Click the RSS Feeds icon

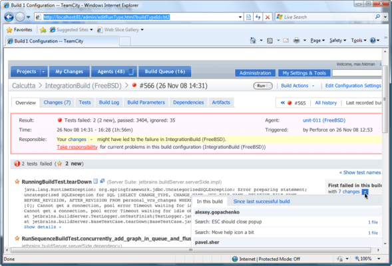270,41
